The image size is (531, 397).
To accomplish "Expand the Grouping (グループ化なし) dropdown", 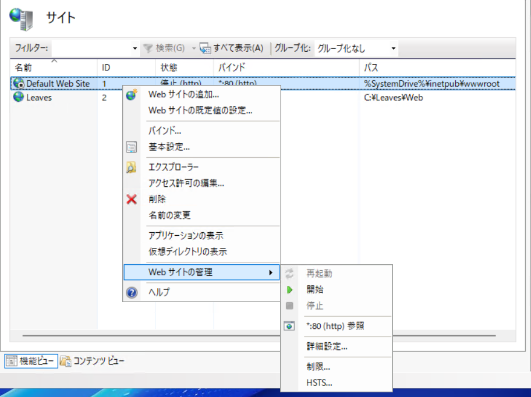I will [x=394, y=48].
